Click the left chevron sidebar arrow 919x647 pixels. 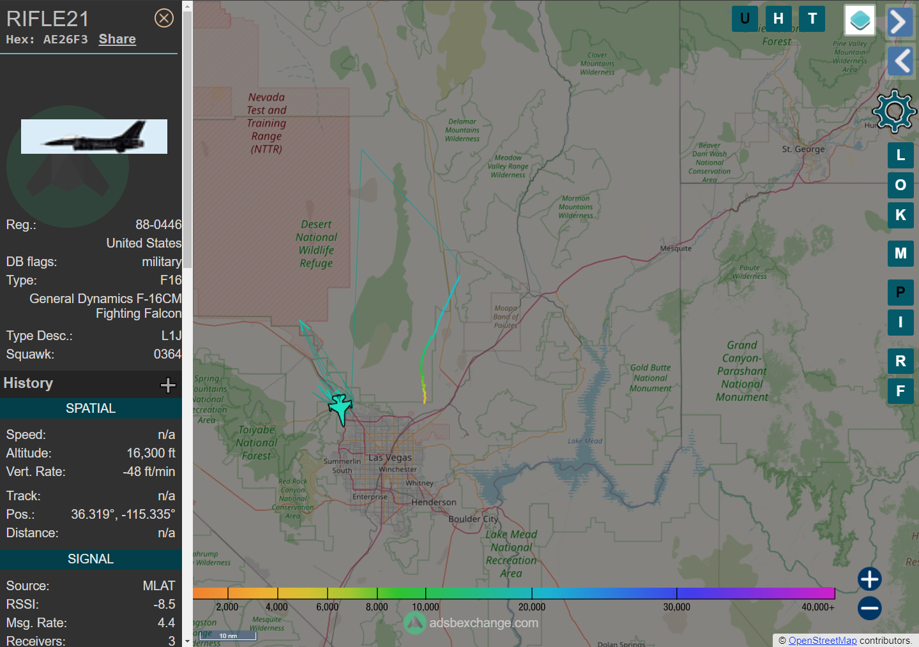900,61
